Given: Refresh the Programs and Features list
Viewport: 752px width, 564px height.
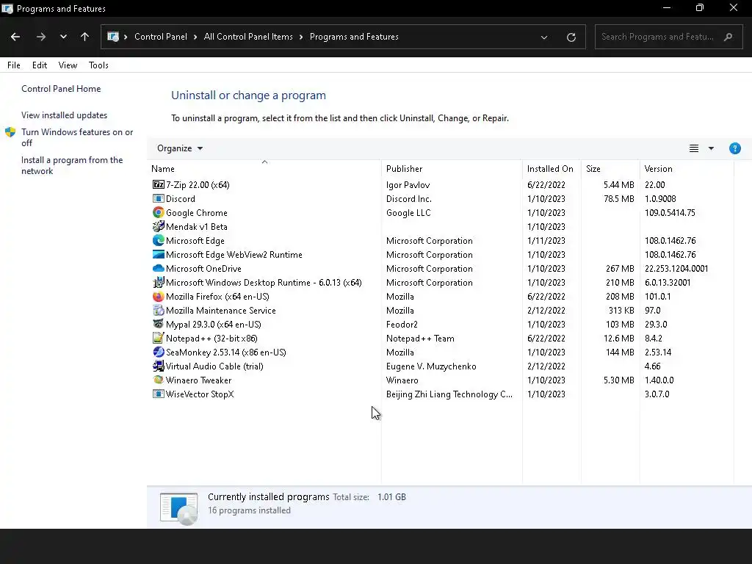Looking at the screenshot, I should 571,37.
